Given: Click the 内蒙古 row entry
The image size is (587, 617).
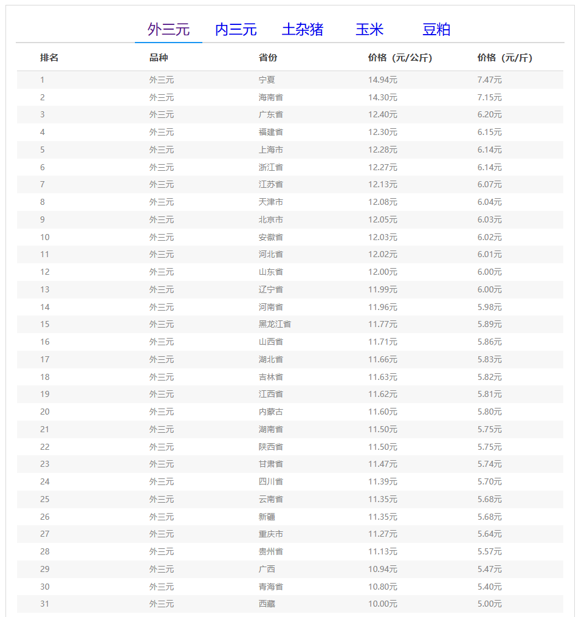Looking at the screenshot, I should click(x=270, y=412).
